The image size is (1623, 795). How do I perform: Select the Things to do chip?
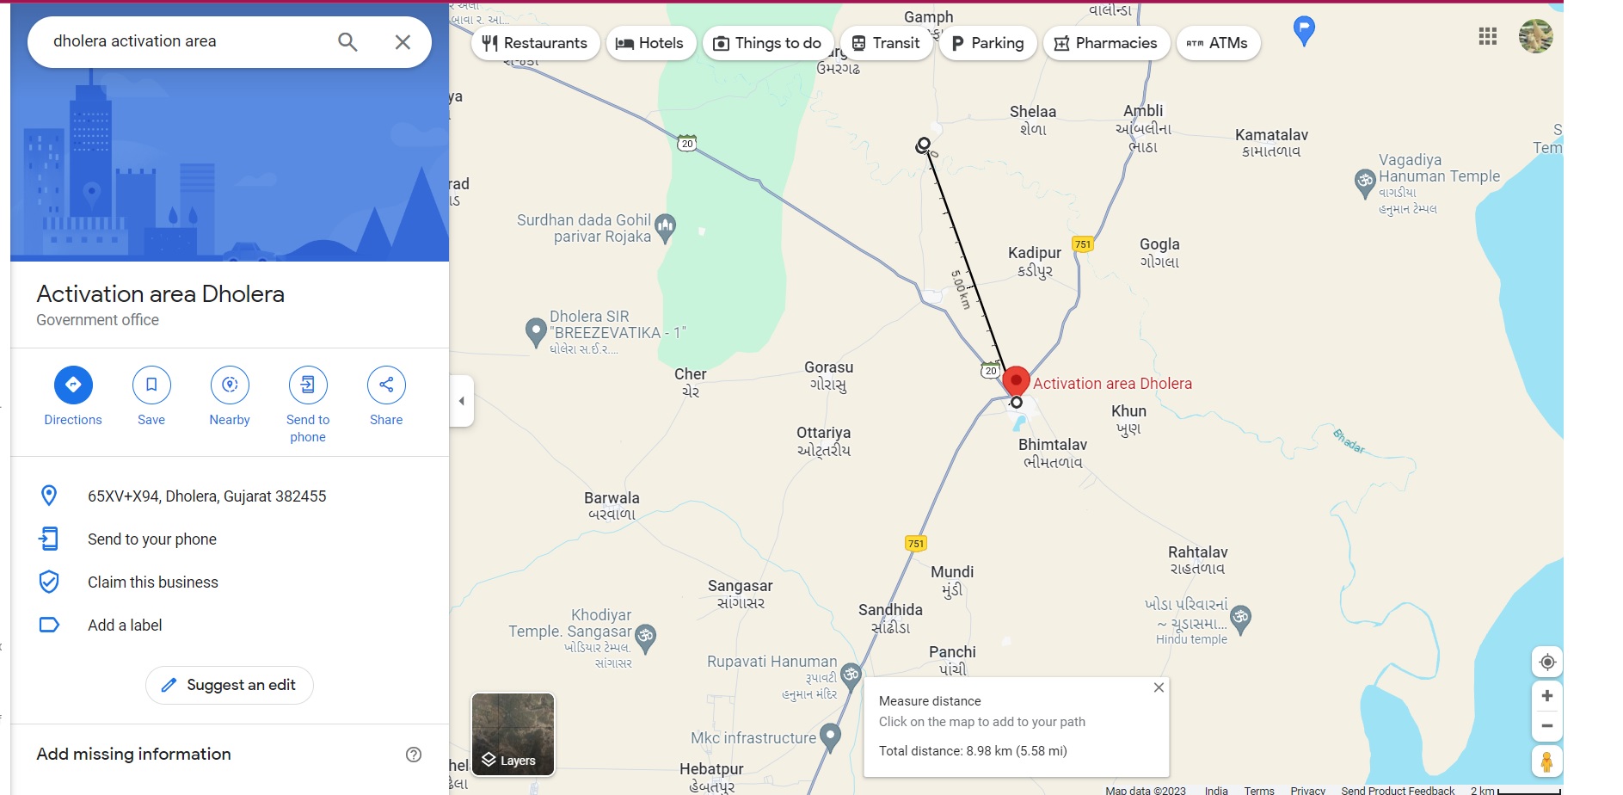pos(768,43)
